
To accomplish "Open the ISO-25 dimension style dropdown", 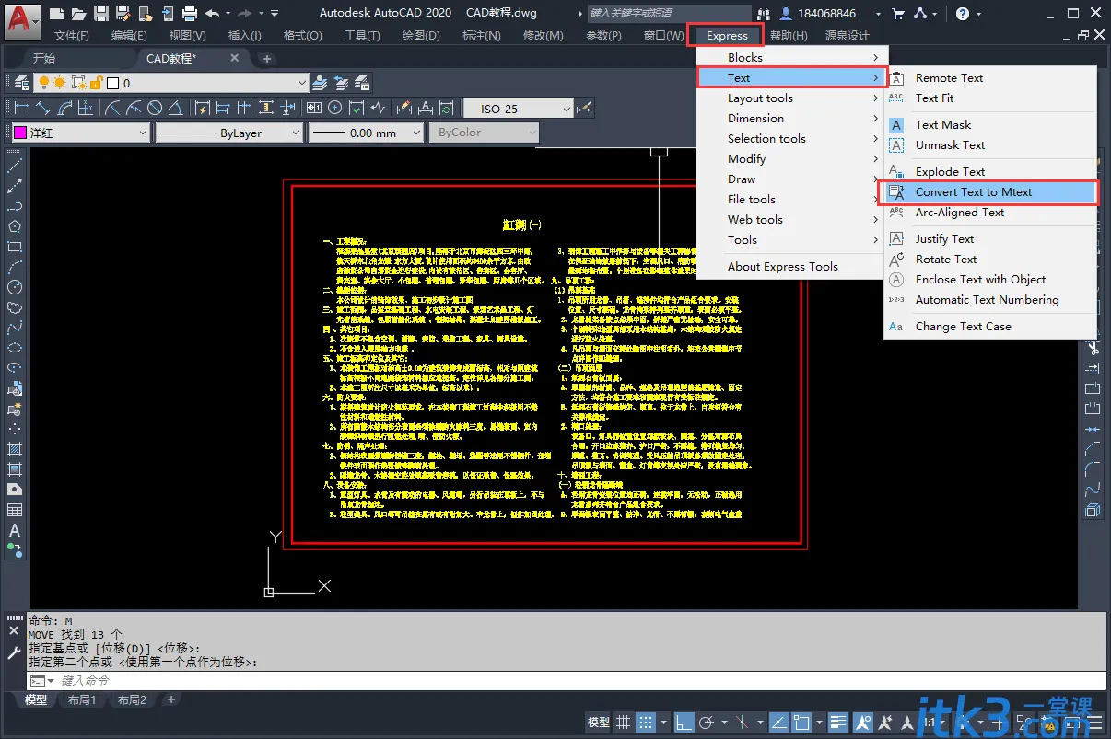I will 517,109.
